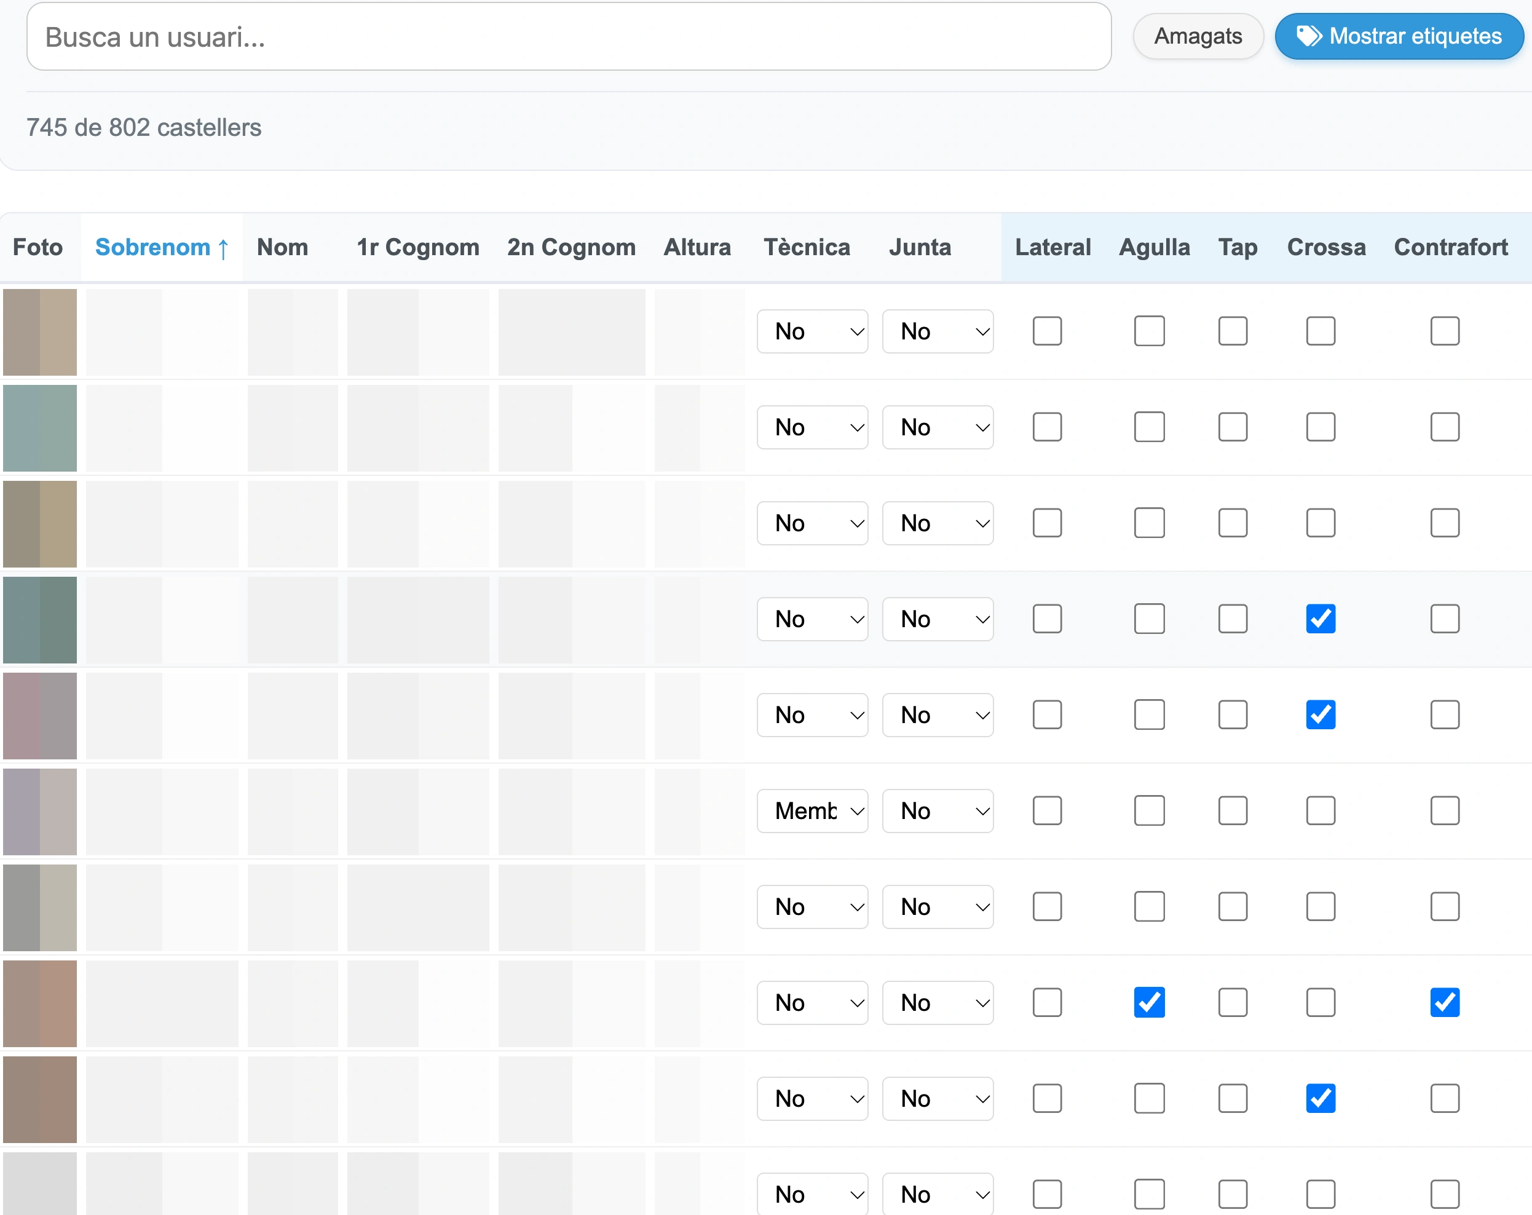
Task: Sort the table by Nom column
Action: [282, 247]
